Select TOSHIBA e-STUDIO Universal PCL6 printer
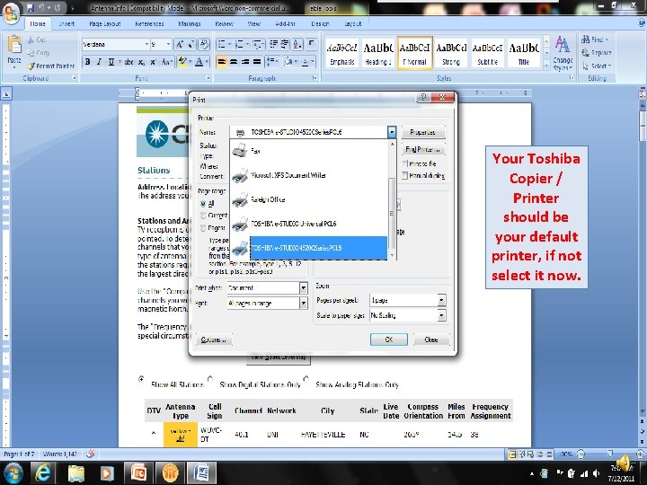The width and height of the screenshot is (647, 485). coord(309,224)
